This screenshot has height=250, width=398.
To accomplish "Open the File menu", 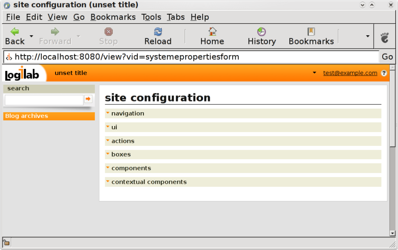I will [13, 17].
